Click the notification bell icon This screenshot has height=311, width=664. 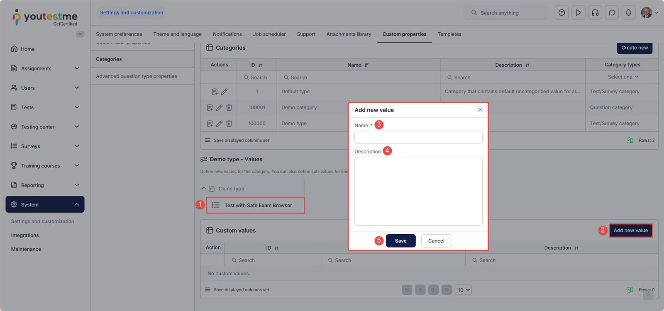coord(628,13)
